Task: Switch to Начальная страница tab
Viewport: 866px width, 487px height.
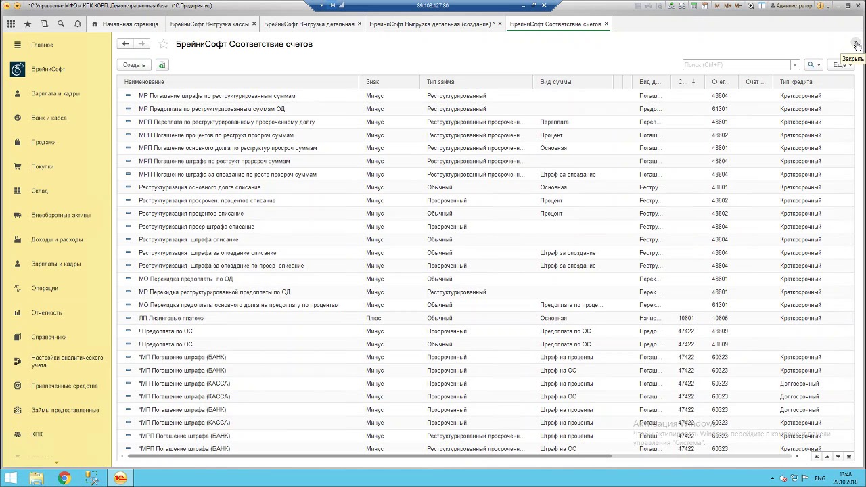Action: coord(125,24)
